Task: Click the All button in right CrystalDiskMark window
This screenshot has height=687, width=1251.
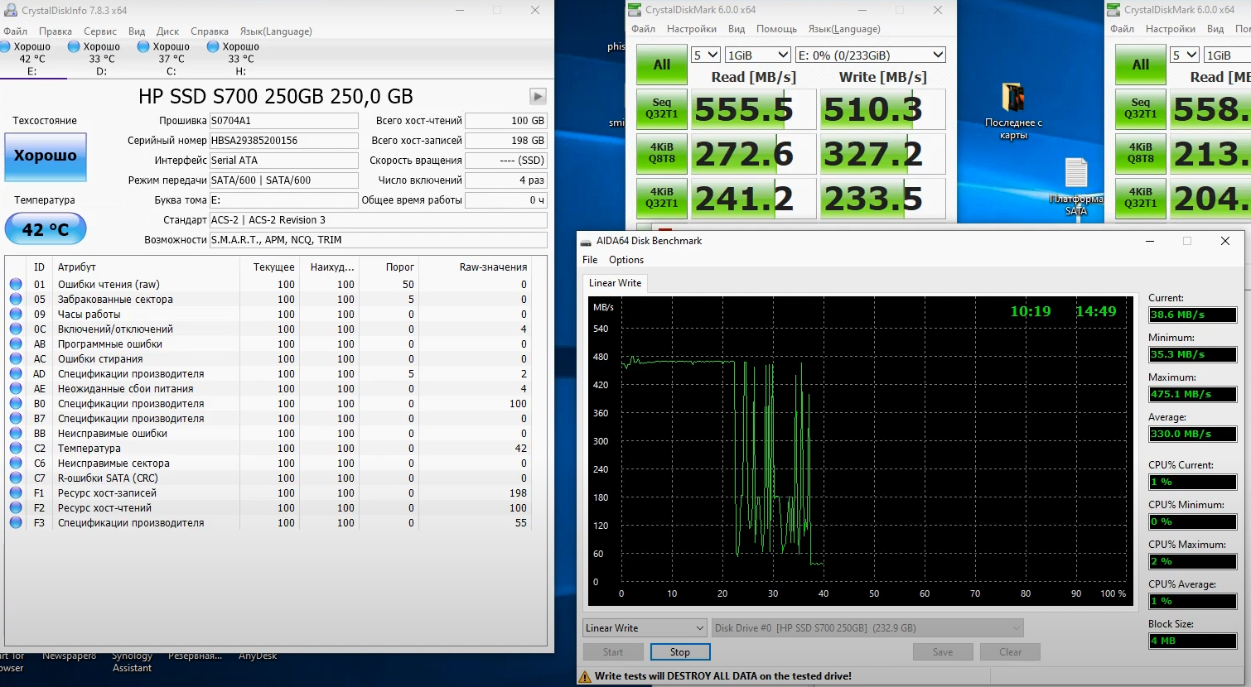Action: pos(1141,65)
